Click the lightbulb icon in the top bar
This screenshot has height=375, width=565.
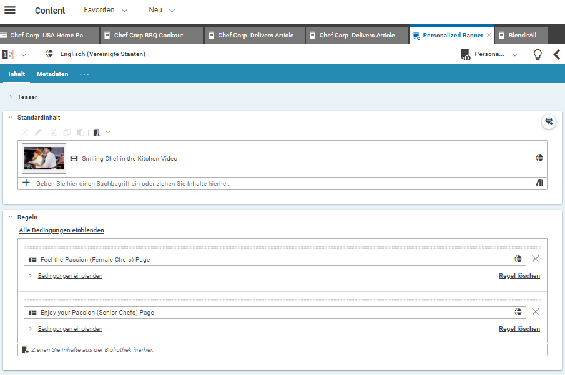pyautogui.click(x=537, y=54)
